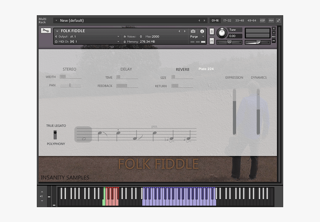The height and width of the screenshot is (222, 320).
Task: Switch to the 01-16 page
Action: click(x=215, y=20)
